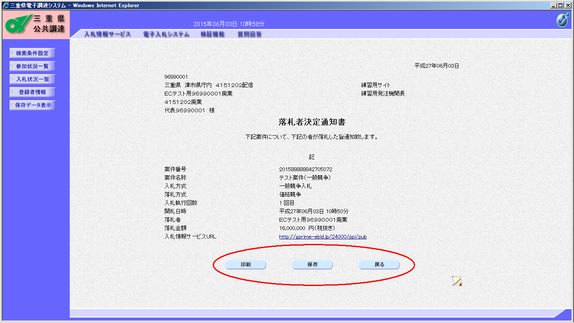The height and width of the screenshot is (323, 574).
Task: Close the Internet Explorer window
Action: (568, 5)
